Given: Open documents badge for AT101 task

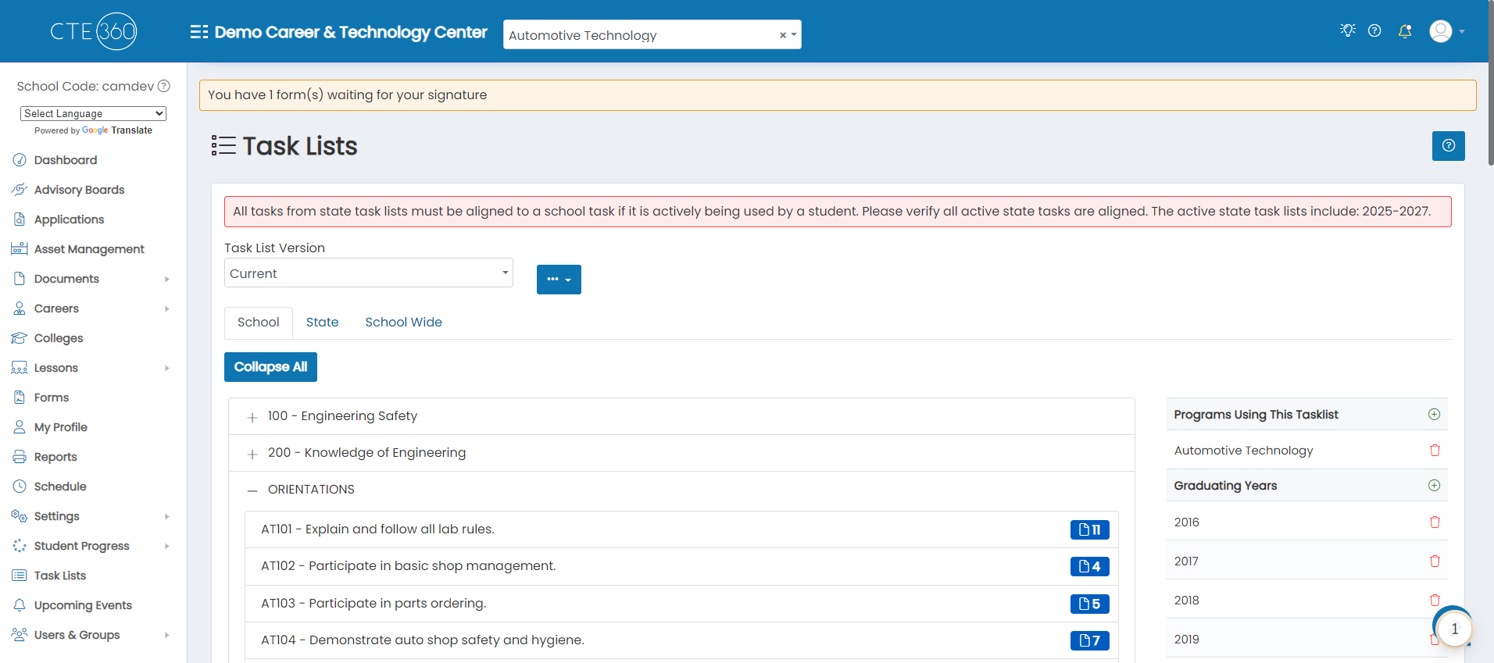Looking at the screenshot, I should point(1089,529).
